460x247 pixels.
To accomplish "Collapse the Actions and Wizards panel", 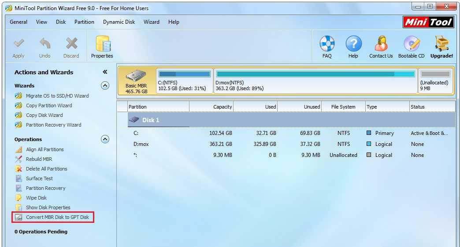I will (x=105, y=72).
